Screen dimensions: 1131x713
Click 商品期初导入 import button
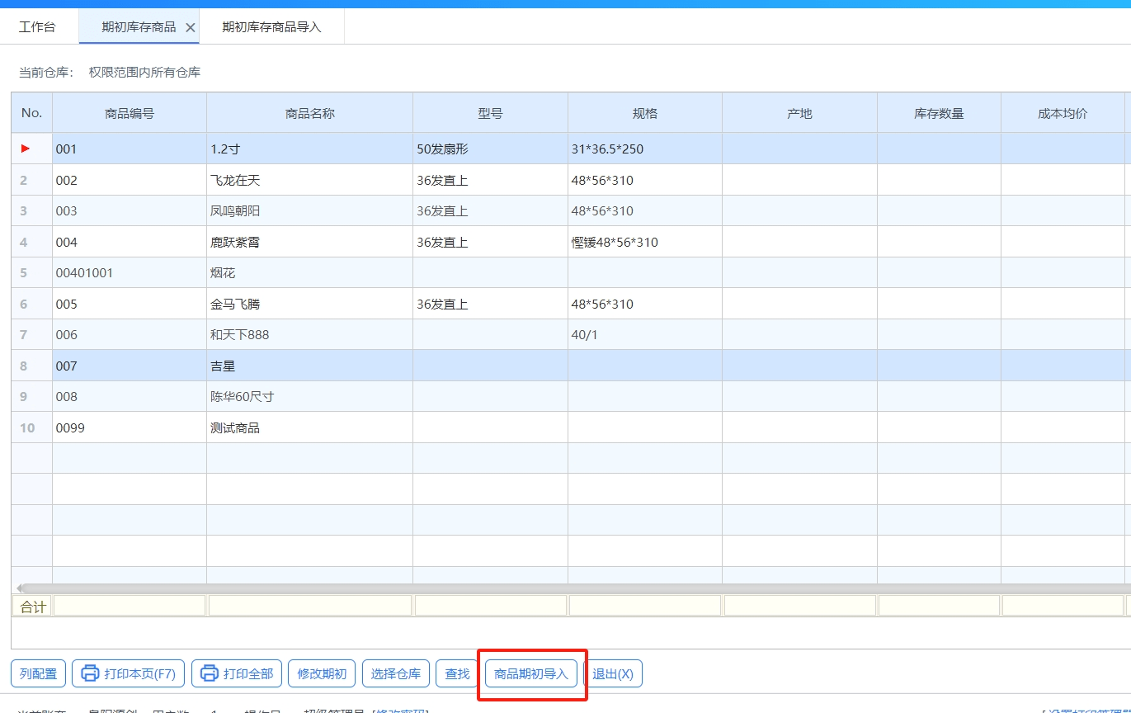tap(531, 673)
